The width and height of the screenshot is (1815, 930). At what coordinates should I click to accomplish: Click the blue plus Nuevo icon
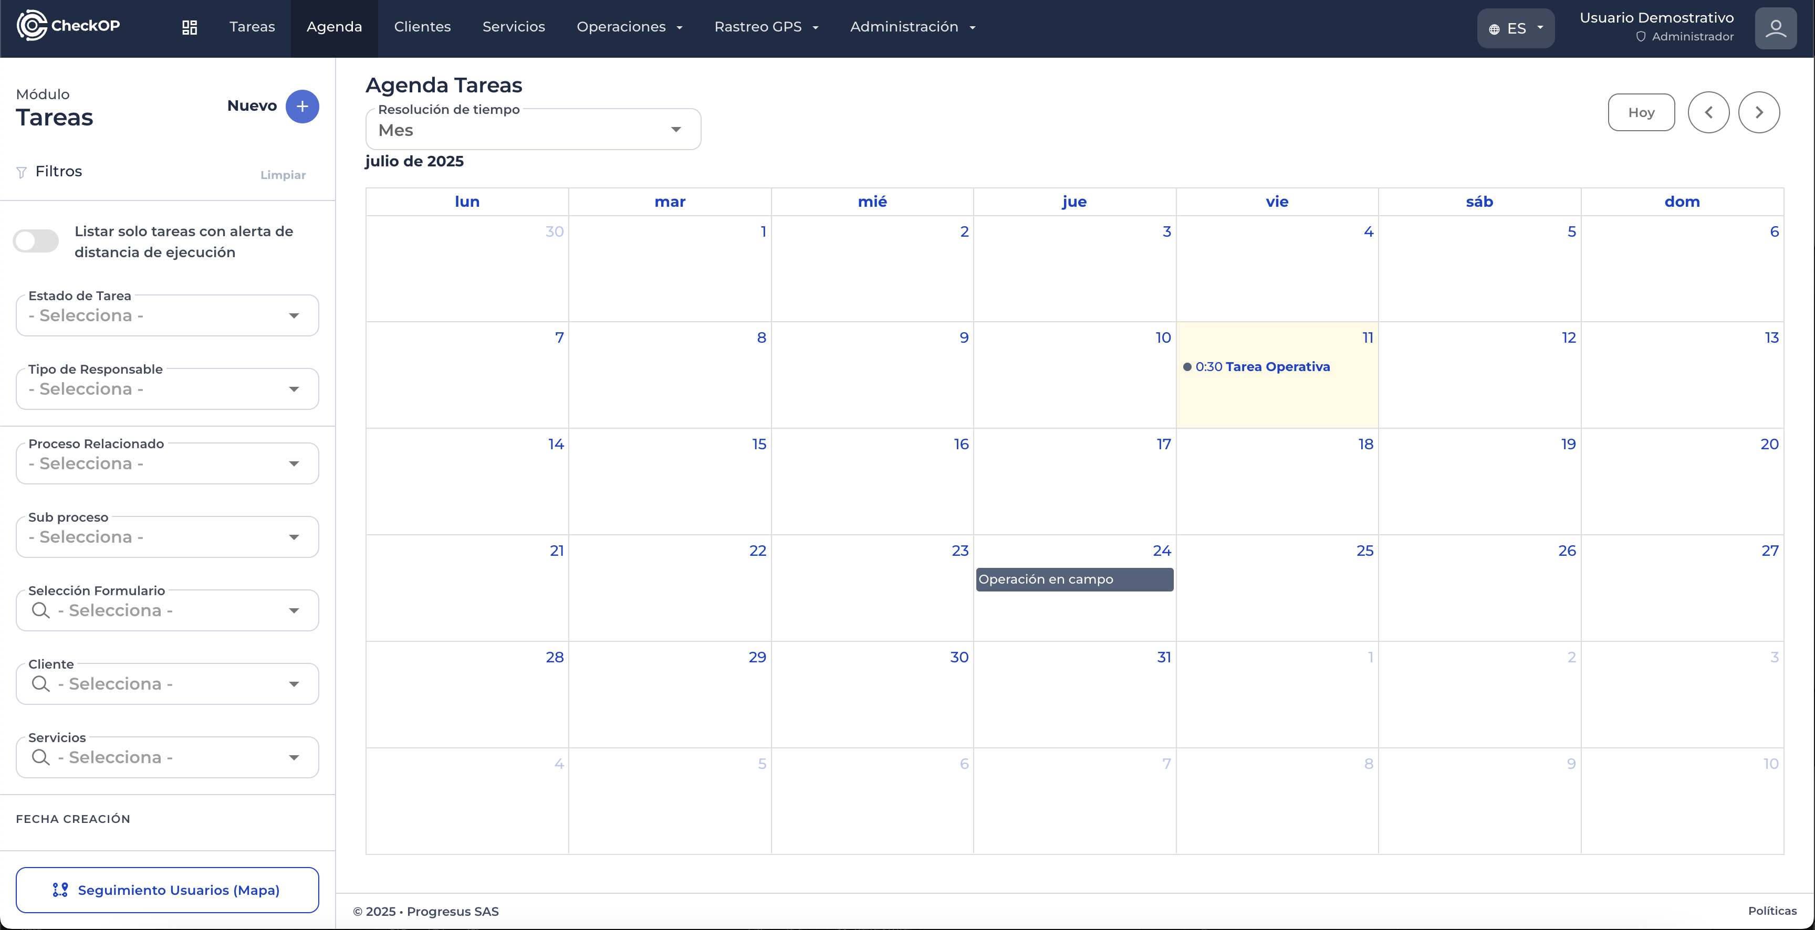[x=302, y=107]
